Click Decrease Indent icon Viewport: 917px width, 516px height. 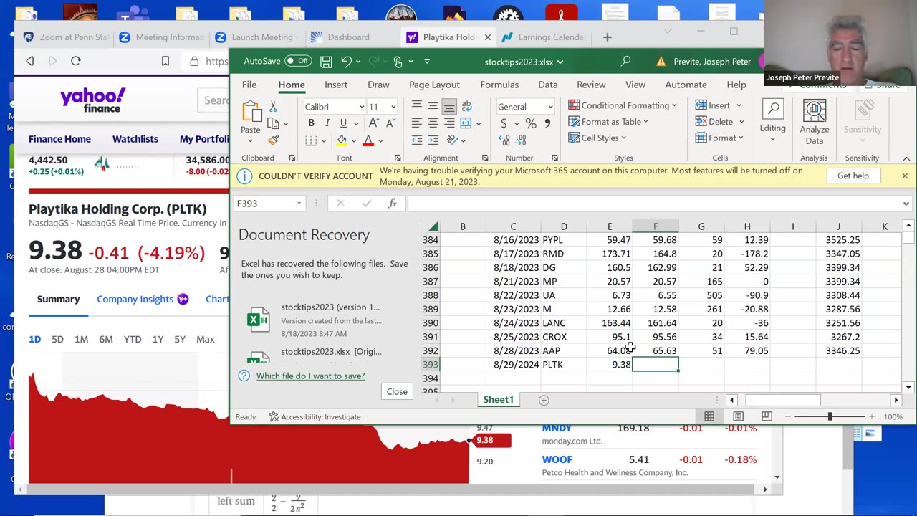click(x=416, y=140)
